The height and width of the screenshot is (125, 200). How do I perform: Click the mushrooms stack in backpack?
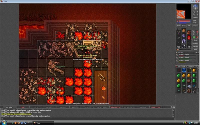pos(184,91)
